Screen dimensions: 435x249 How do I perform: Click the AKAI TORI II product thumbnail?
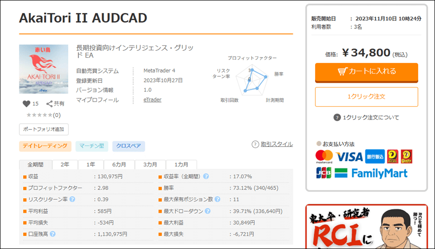pos(44,69)
